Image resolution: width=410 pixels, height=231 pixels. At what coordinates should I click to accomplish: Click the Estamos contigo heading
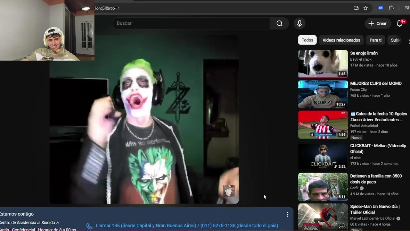coord(17,214)
